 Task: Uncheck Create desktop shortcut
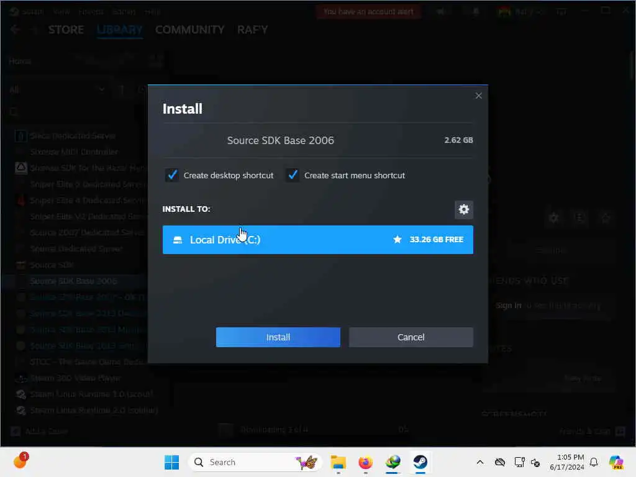point(172,175)
